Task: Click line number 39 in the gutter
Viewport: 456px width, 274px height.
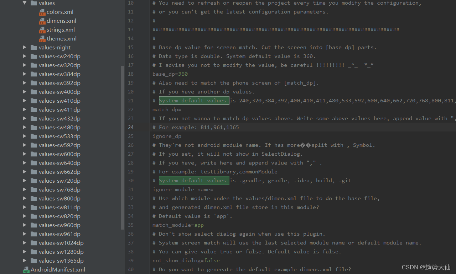Action: [x=131, y=260]
